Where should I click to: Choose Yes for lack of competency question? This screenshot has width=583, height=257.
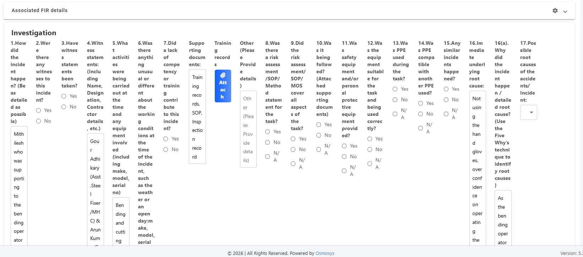tap(166, 139)
